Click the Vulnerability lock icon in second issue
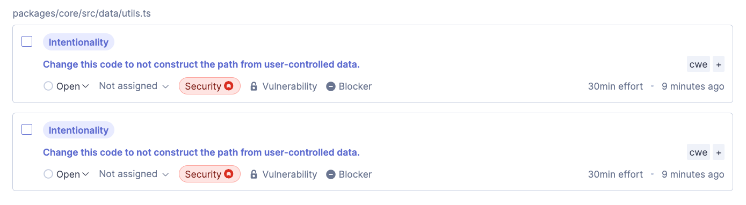746x205 pixels. click(x=254, y=174)
